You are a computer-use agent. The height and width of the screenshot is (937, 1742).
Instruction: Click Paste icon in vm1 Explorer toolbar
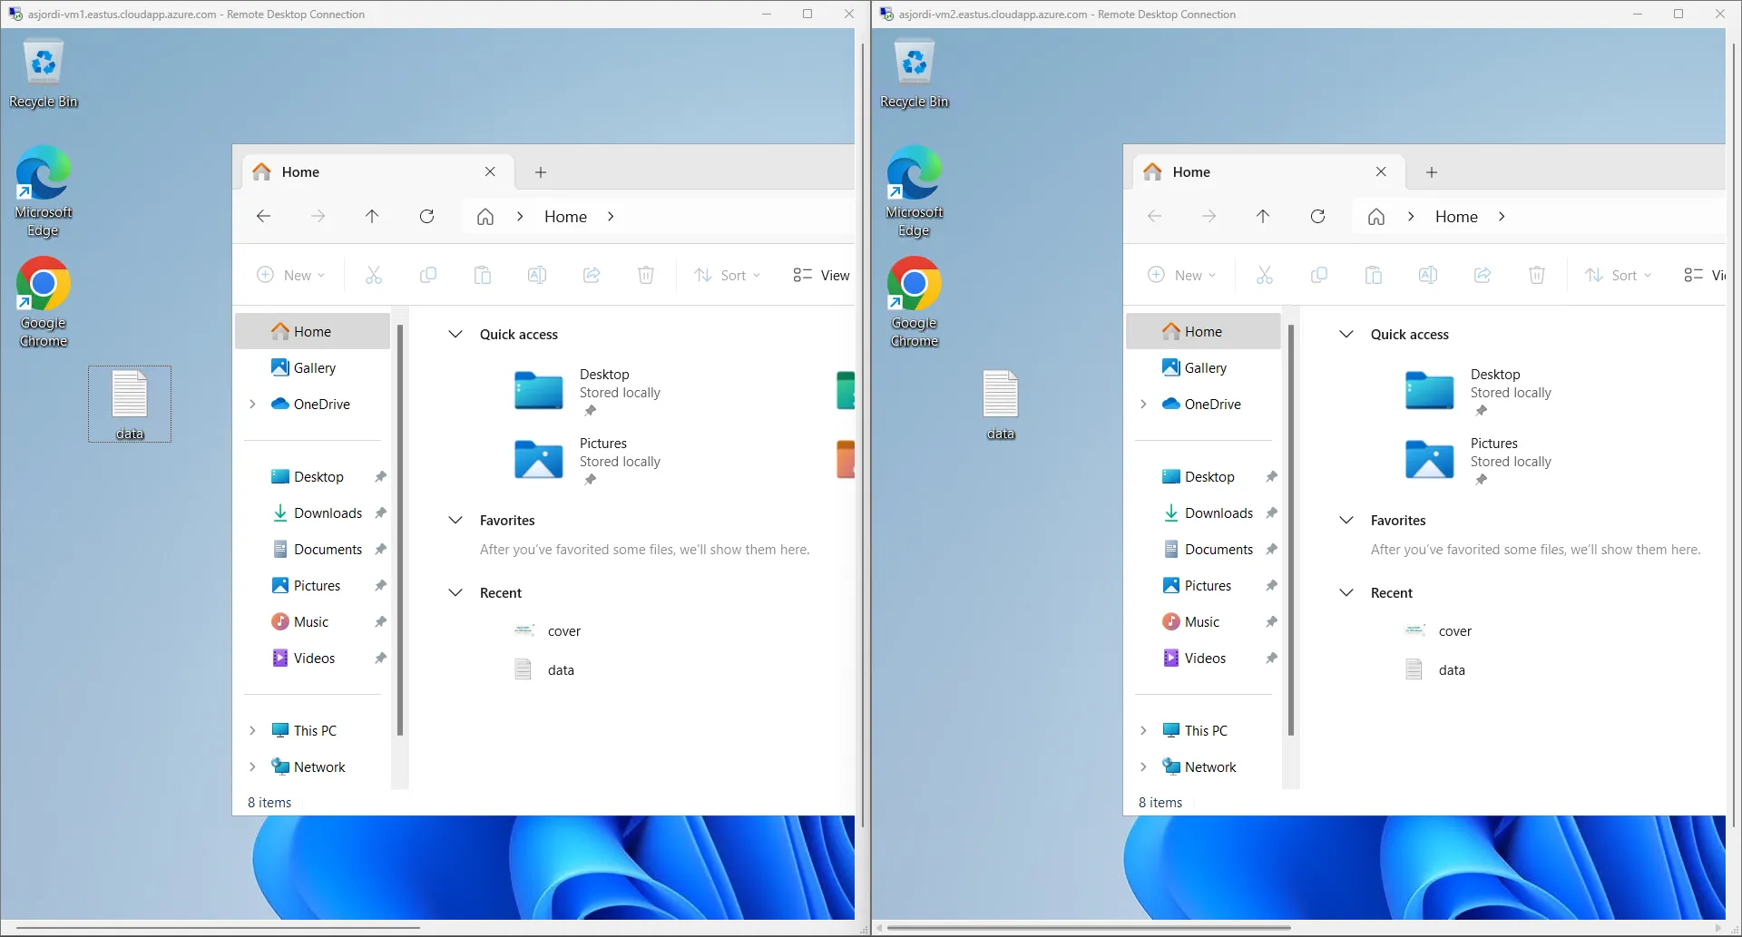point(483,275)
